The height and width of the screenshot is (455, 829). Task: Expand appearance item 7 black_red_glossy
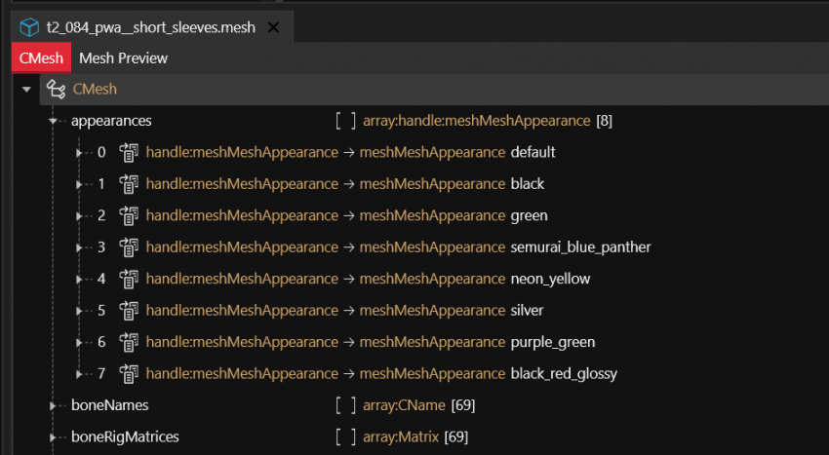[80, 374]
